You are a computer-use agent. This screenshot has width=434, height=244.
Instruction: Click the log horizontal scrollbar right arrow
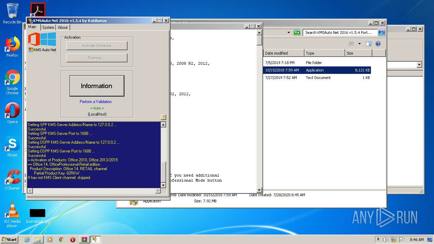pos(158,191)
